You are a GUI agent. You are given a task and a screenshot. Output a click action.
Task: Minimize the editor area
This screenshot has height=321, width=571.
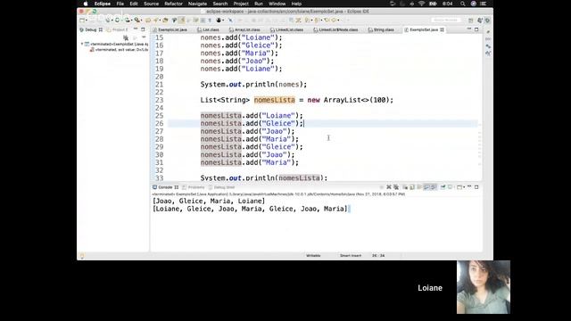click(469, 29)
